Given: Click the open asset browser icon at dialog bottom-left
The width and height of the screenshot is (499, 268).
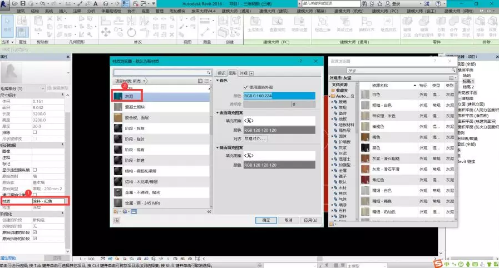Looking at the screenshot, I should point(116,220).
